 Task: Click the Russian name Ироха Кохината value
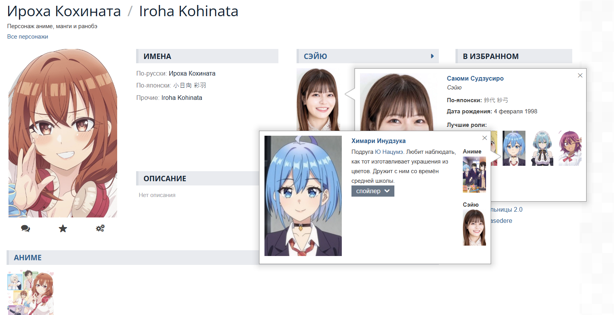pos(192,73)
